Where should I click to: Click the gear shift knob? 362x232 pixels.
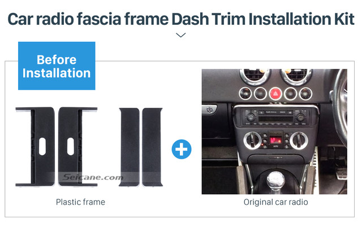275,180
